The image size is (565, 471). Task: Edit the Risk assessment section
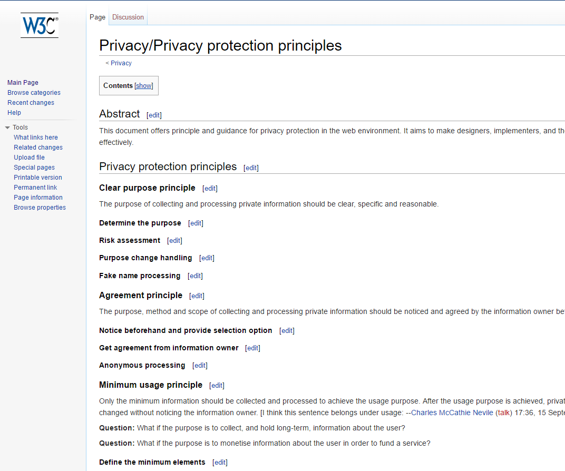174,241
